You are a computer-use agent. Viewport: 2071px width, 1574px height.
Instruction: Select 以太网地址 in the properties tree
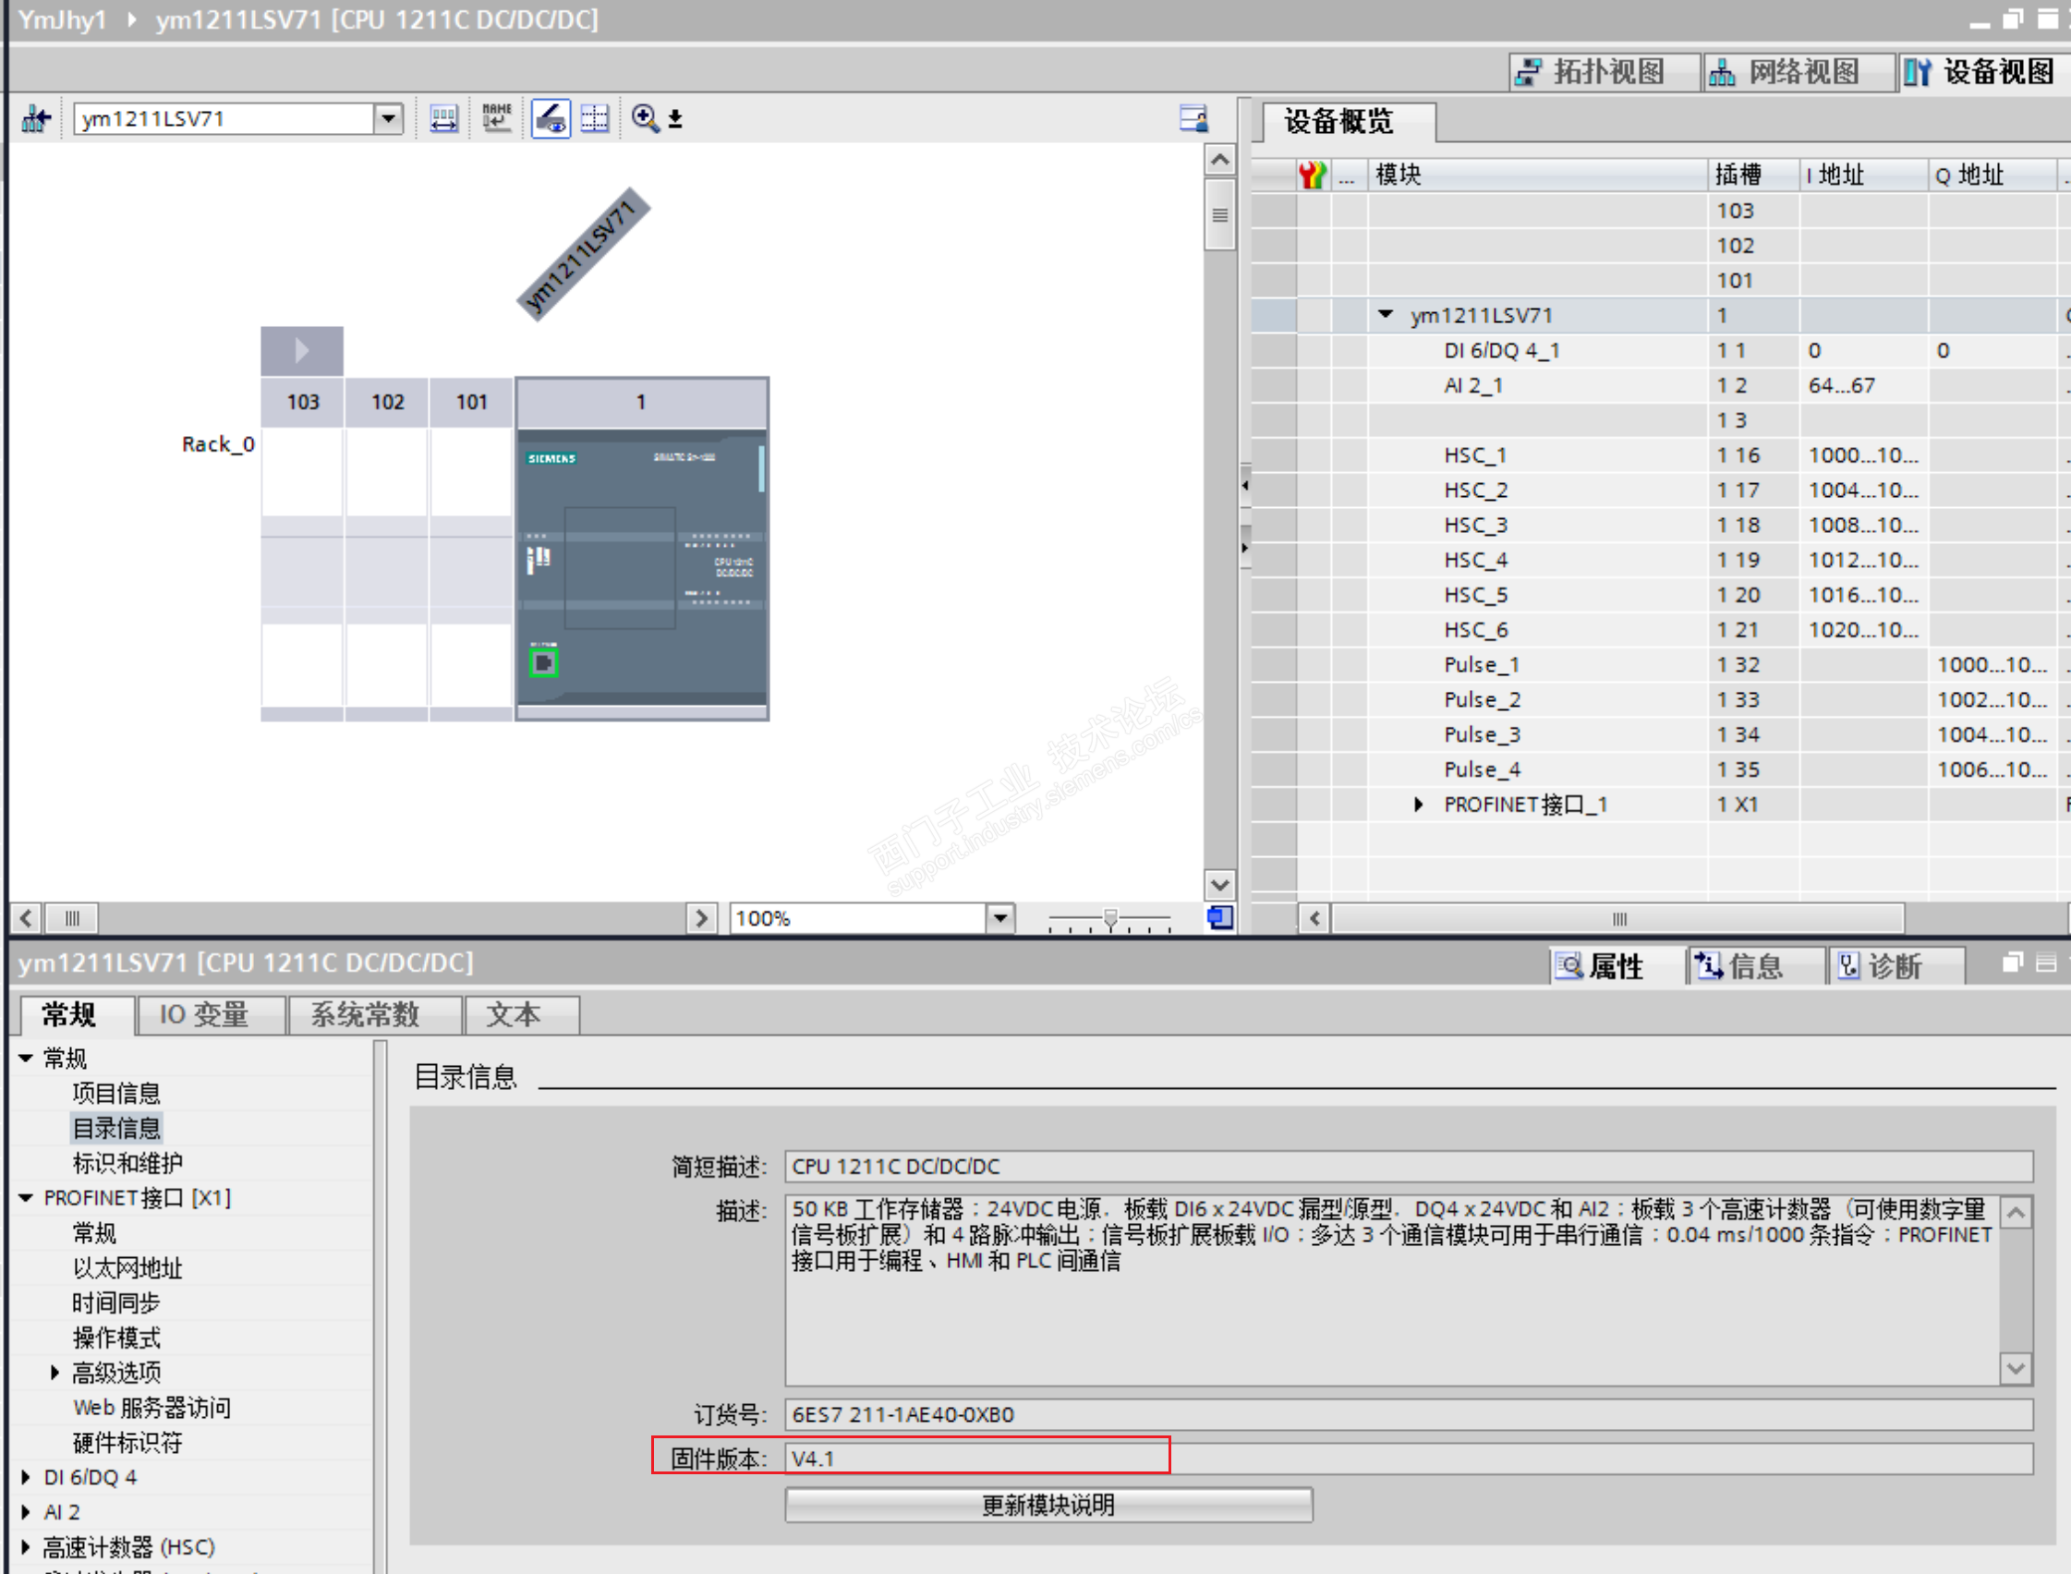[127, 1267]
